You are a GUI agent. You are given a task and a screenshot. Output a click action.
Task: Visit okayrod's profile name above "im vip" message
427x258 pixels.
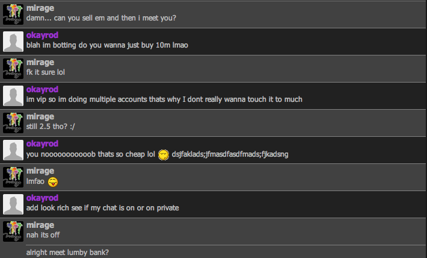pos(42,89)
